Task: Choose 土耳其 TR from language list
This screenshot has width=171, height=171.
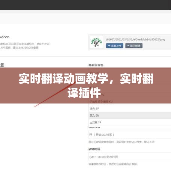Action: pos(130,123)
